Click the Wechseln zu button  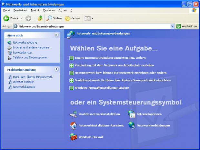click(x=186, y=26)
